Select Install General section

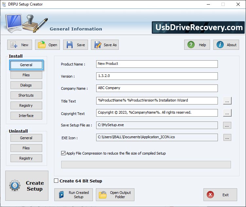pyautogui.click(x=26, y=65)
